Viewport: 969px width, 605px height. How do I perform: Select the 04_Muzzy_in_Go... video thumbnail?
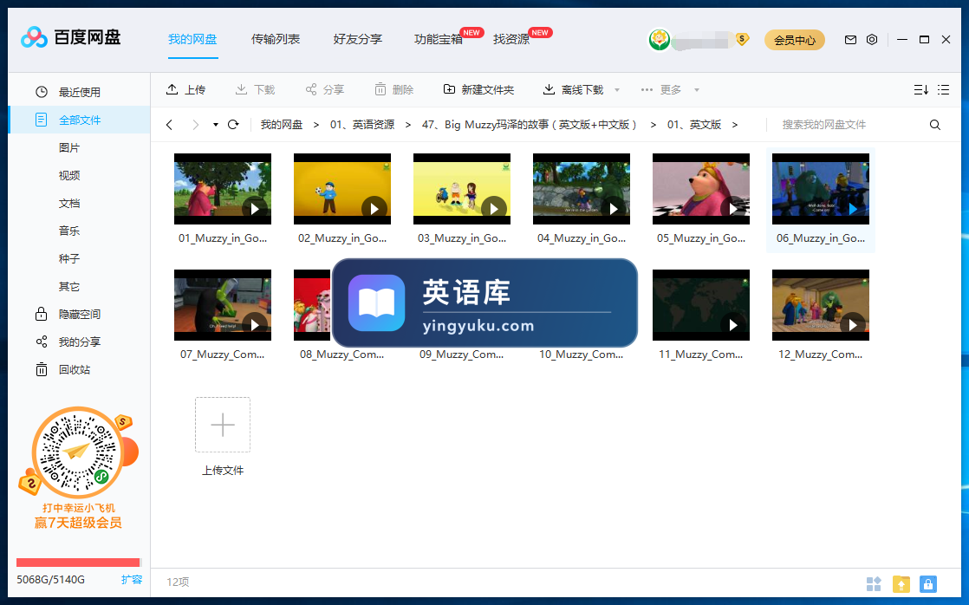tap(582, 189)
